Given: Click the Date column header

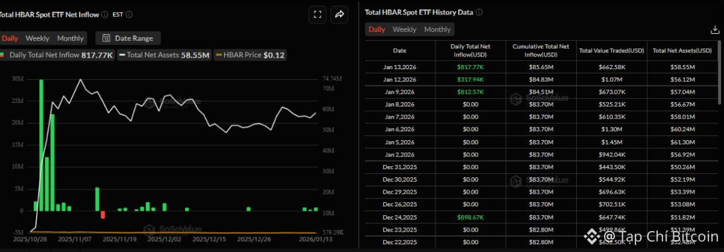Looking at the screenshot, I should click(400, 51).
